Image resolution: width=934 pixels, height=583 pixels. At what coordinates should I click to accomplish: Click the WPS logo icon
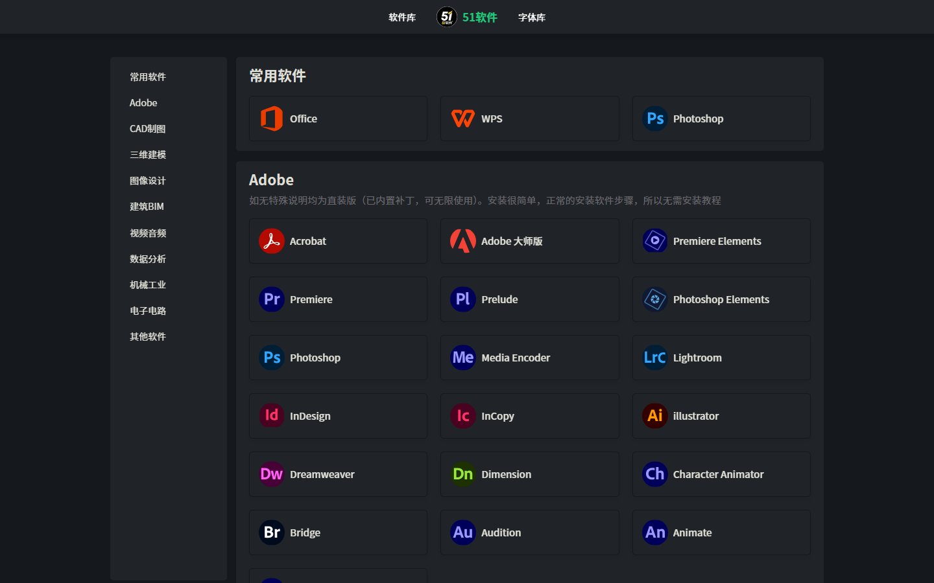pyautogui.click(x=463, y=119)
